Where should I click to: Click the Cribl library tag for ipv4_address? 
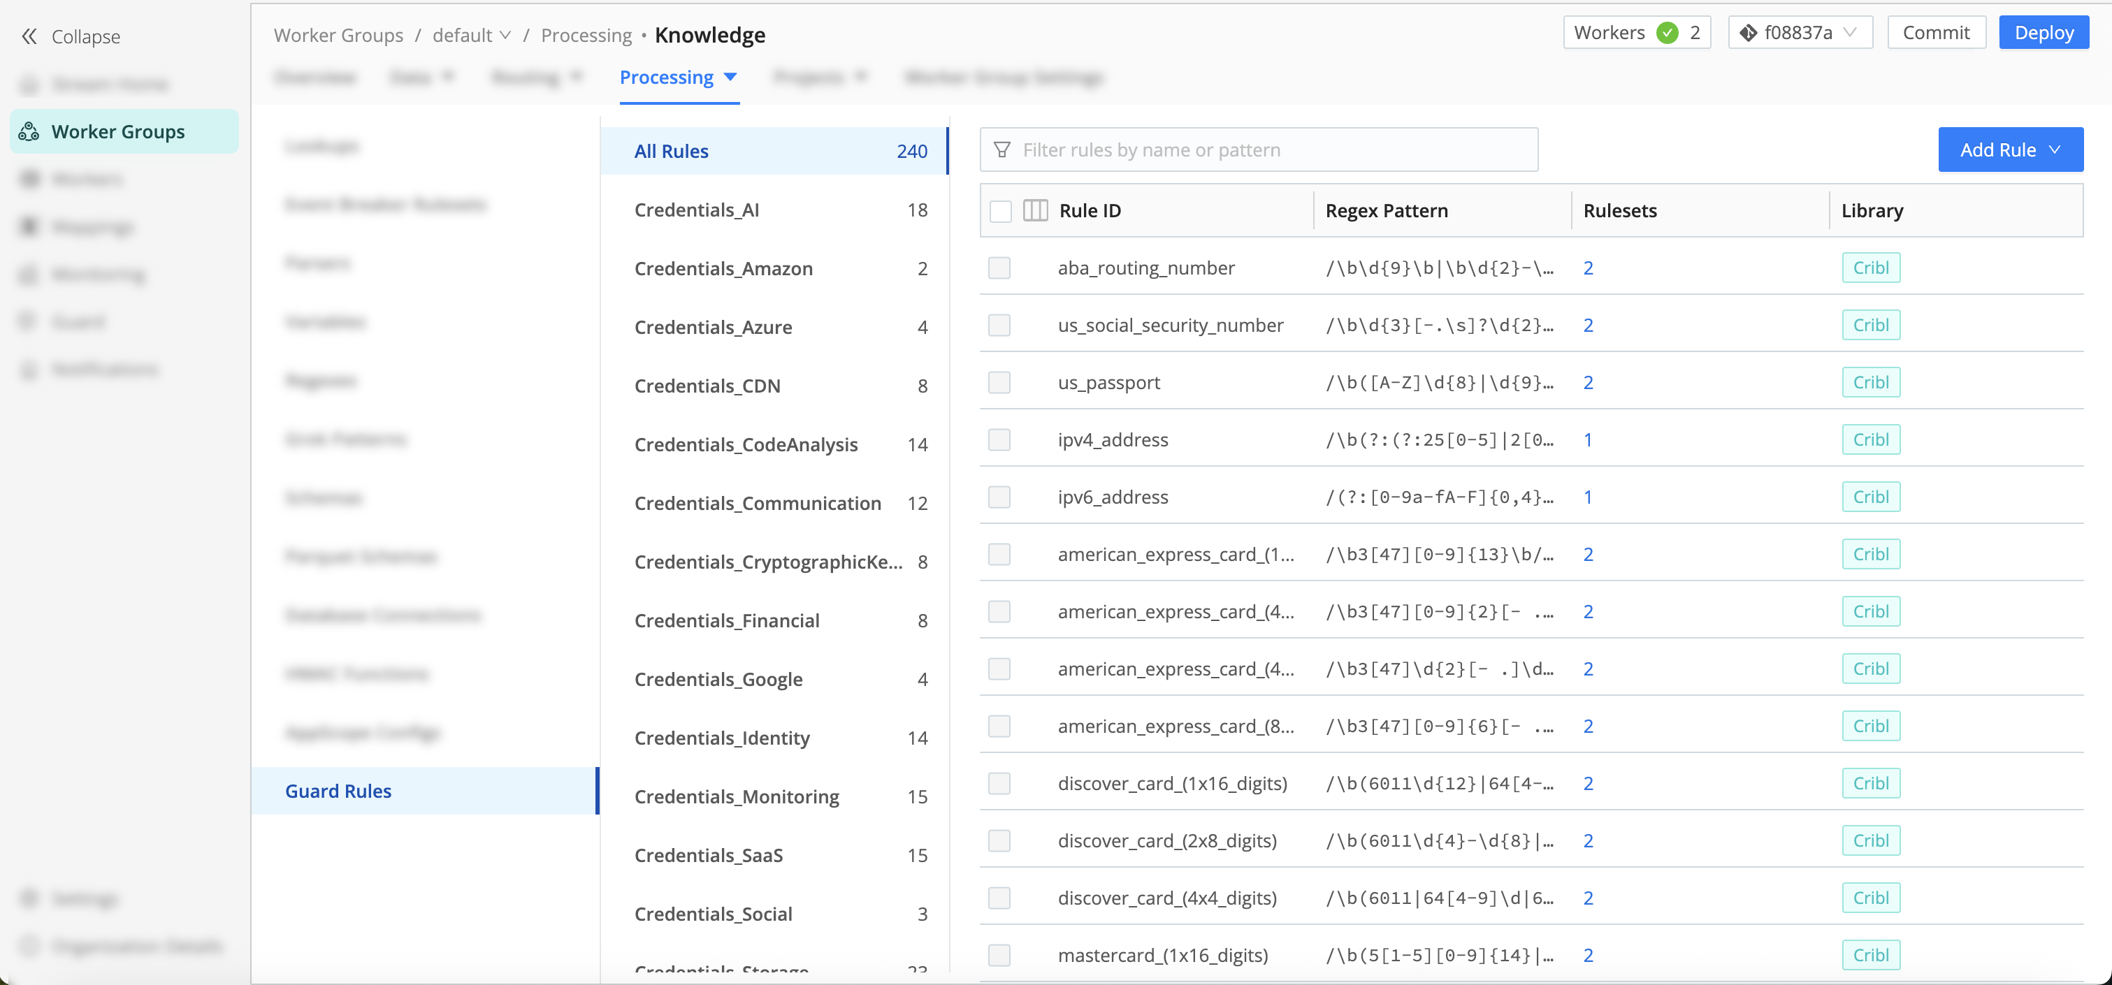(1870, 440)
